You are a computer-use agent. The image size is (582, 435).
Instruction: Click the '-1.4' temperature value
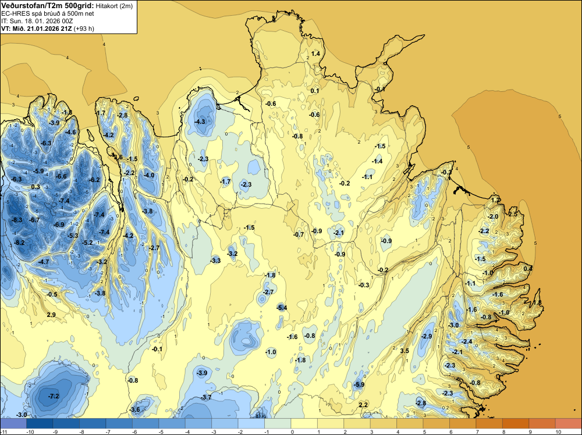pos(377,161)
